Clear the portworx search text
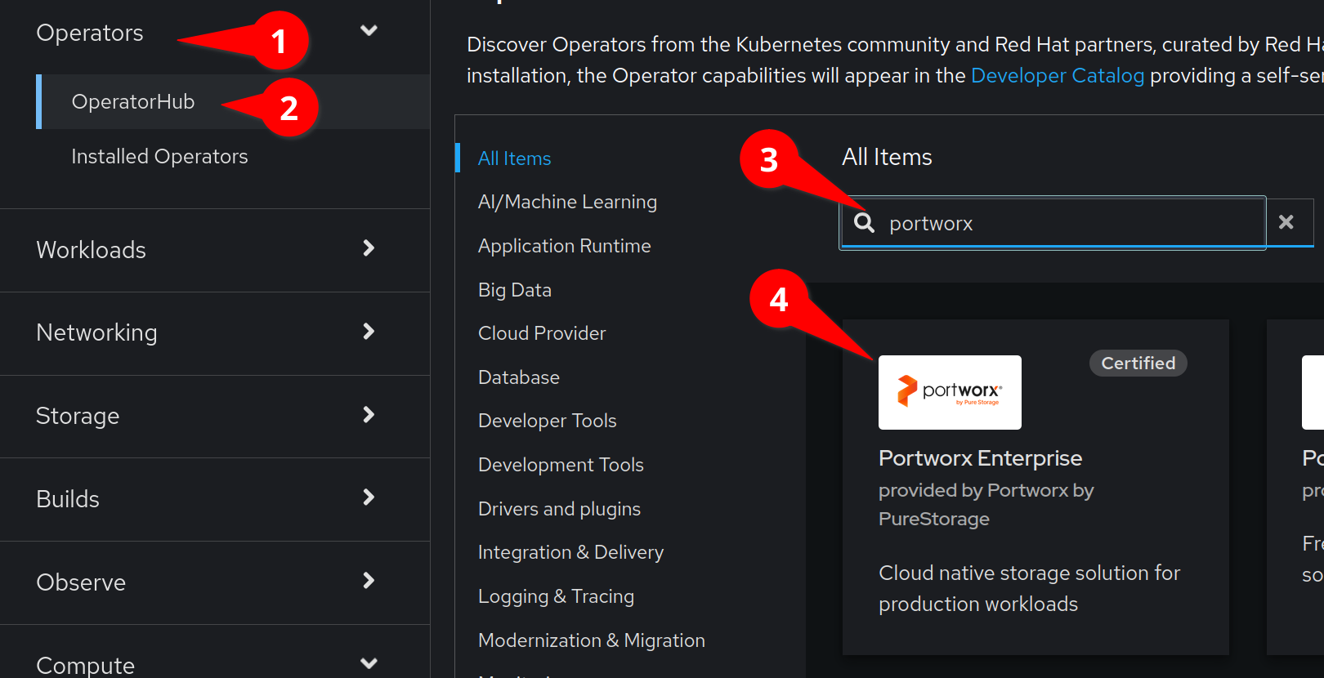 point(1286,222)
